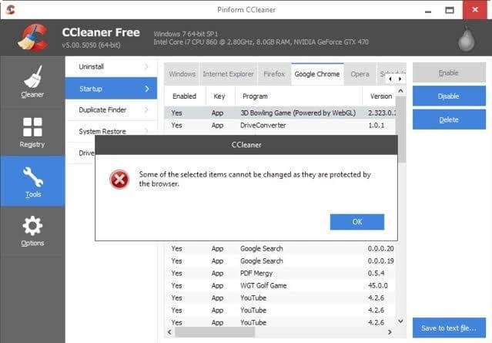Select the DriveConverter row
This screenshot has width=492, height=343.
[280, 126]
